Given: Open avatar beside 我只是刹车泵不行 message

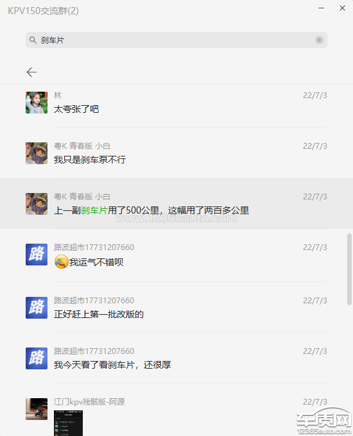Looking at the screenshot, I should coord(37,153).
